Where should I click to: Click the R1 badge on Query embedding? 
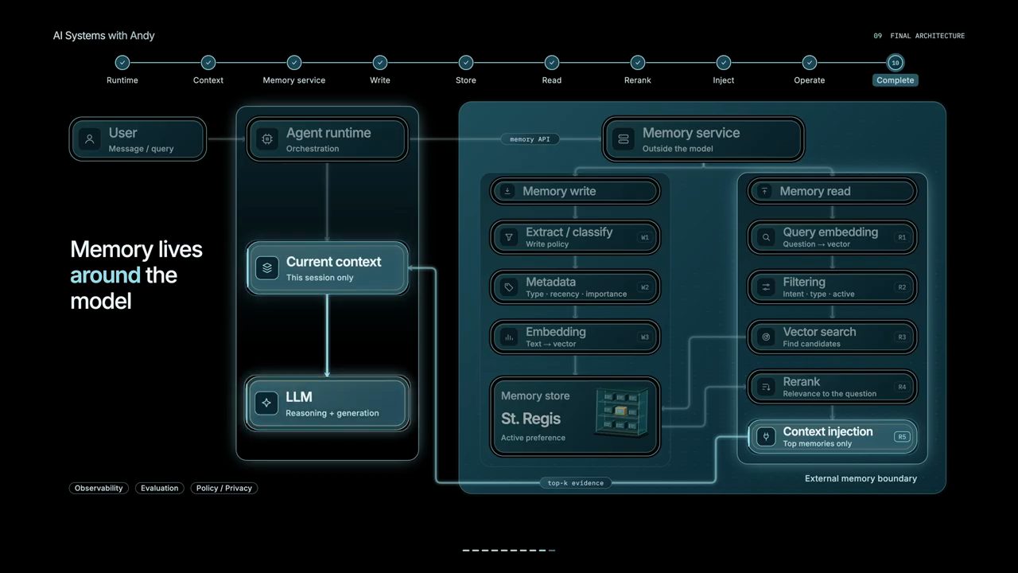click(902, 237)
